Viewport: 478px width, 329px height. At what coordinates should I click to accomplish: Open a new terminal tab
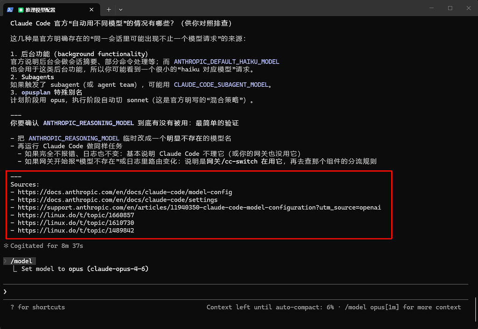[x=109, y=10]
